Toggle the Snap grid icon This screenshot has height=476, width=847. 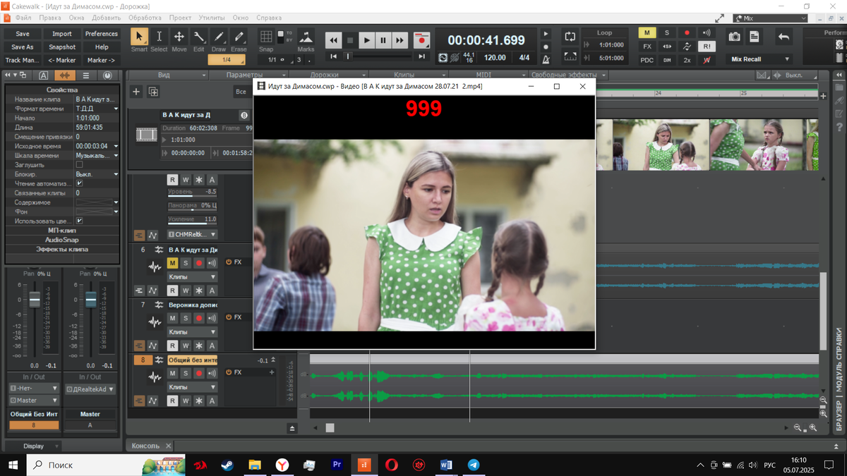266,37
